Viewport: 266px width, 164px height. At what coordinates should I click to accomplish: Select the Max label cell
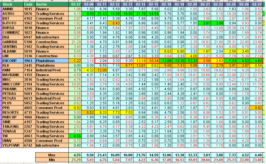tap(51, 155)
